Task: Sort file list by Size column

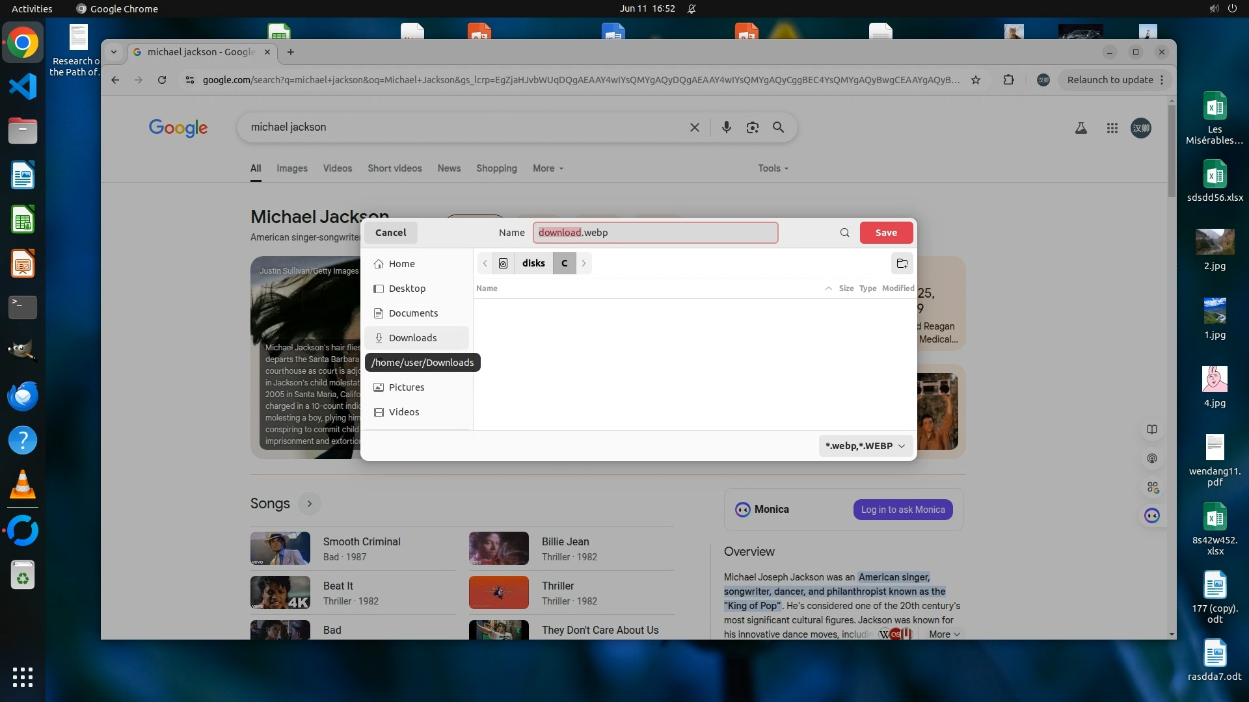Action: pyautogui.click(x=846, y=289)
